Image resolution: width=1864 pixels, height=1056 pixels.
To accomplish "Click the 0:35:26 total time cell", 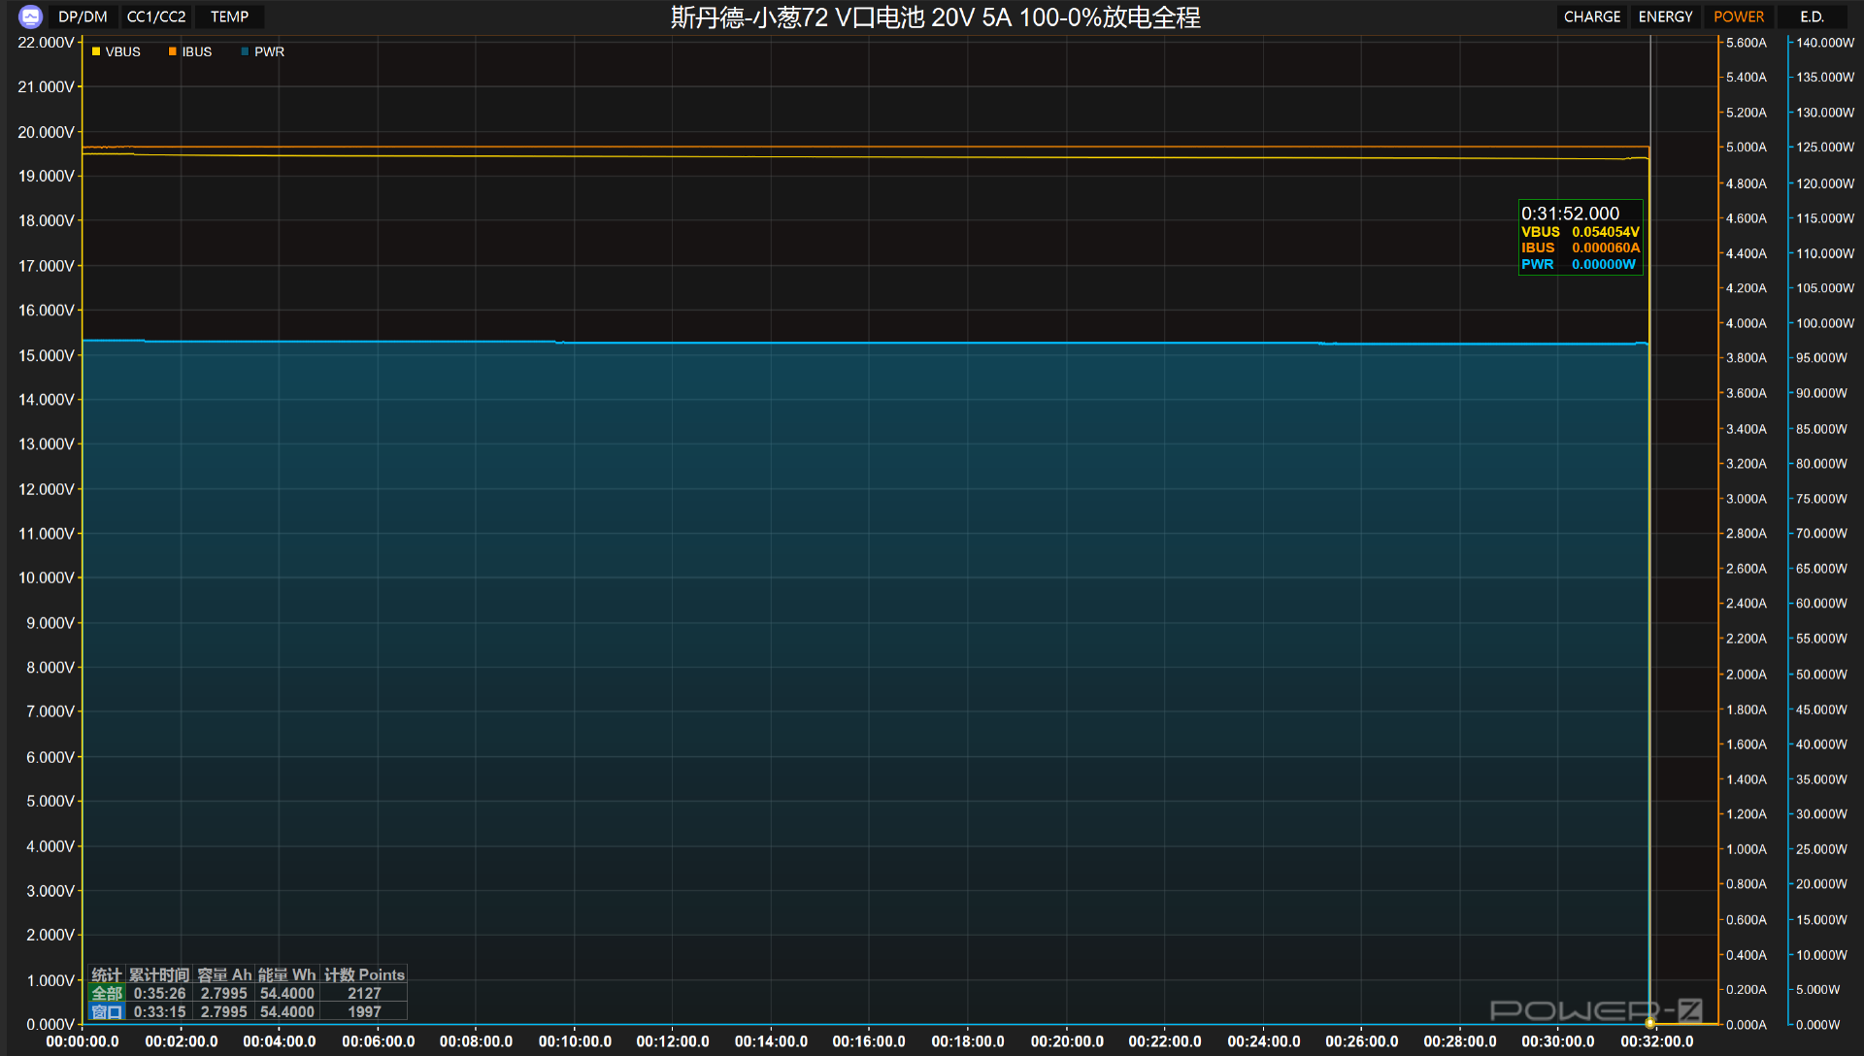I will coord(159,993).
